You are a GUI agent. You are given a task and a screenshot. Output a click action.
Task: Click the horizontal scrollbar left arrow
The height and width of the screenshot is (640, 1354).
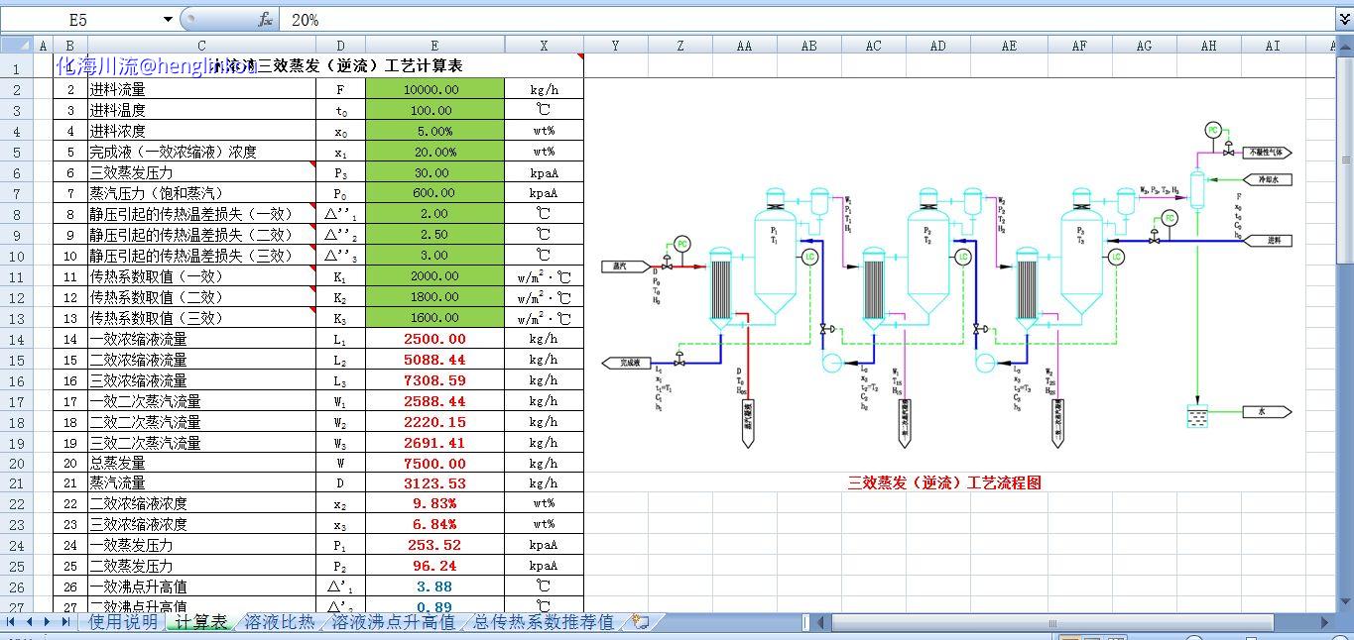(822, 622)
